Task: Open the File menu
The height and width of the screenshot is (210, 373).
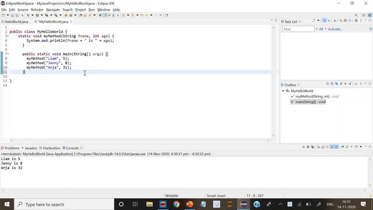Action: tap(4, 10)
